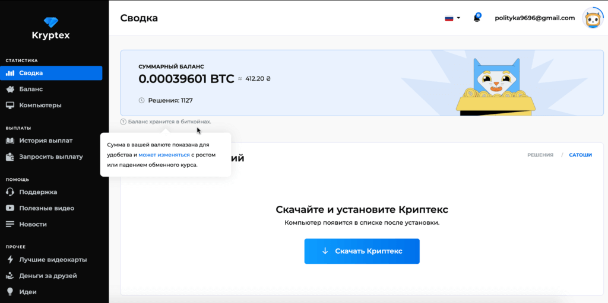Open the user avatar picture

(x=593, y=18)
